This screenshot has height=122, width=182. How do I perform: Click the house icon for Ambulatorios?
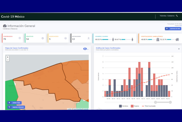click(x=177, y=39)
